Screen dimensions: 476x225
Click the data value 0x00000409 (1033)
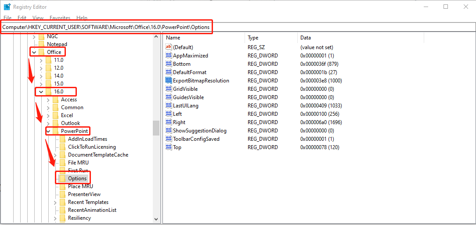point(321,106)
